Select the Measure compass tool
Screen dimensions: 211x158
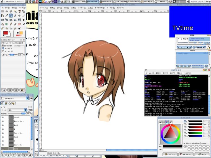click(x=15, y=16)
